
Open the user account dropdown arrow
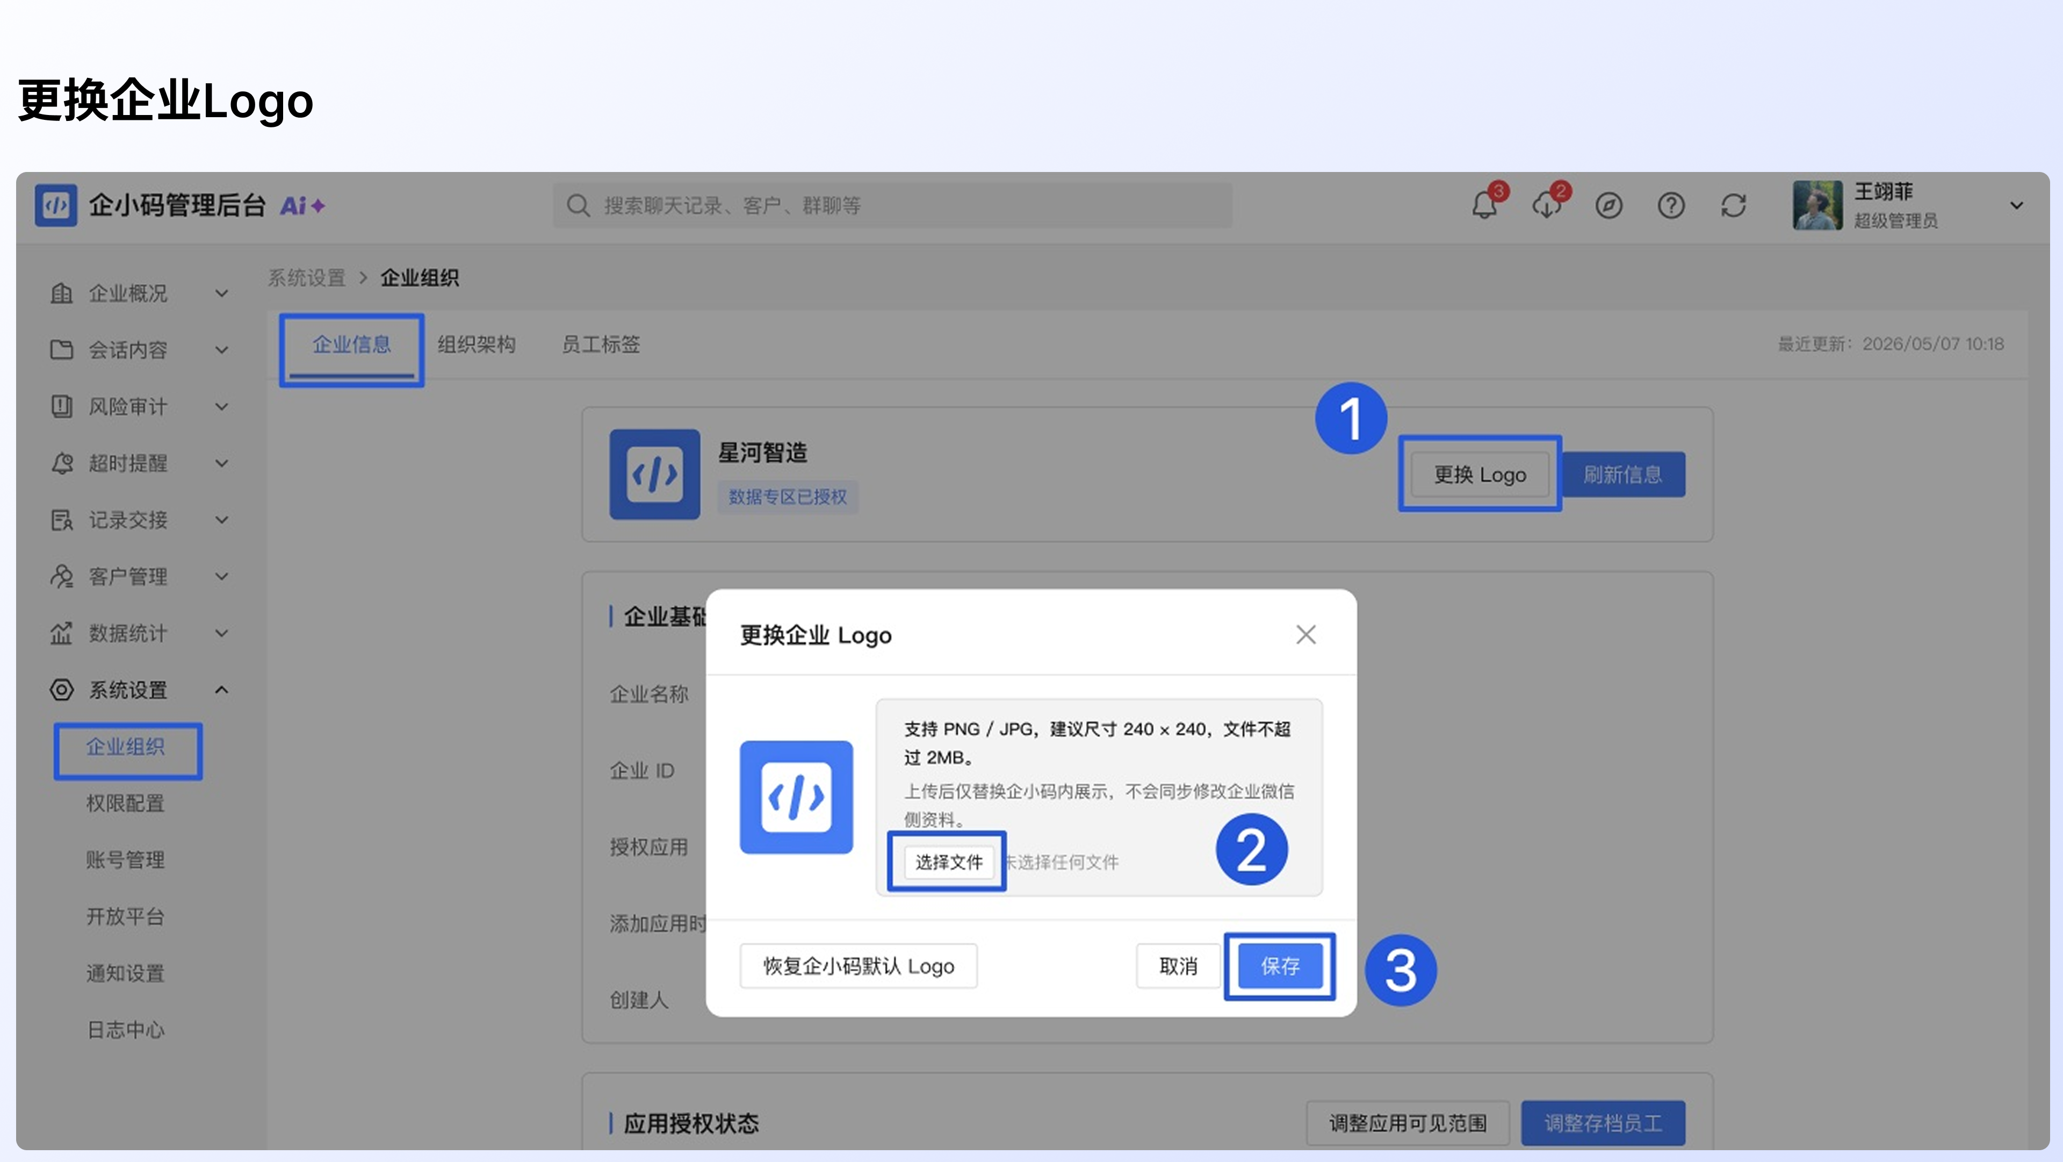pos(2017,206)
